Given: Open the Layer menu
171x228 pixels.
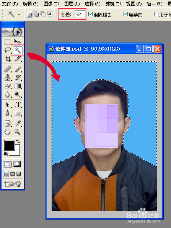Looking at the screenshot, I should tap(72, 3).
